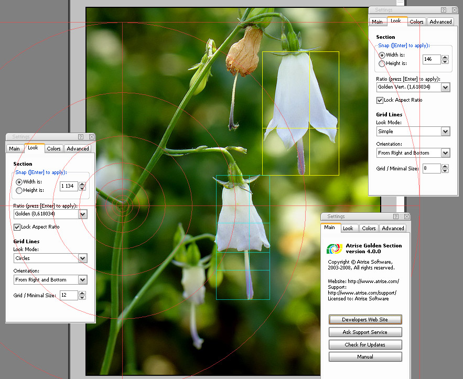This screenshot has height=379, width=463.
Task: Open Advanced tab in the Circles settings dialog
Action: click(78, 148)
